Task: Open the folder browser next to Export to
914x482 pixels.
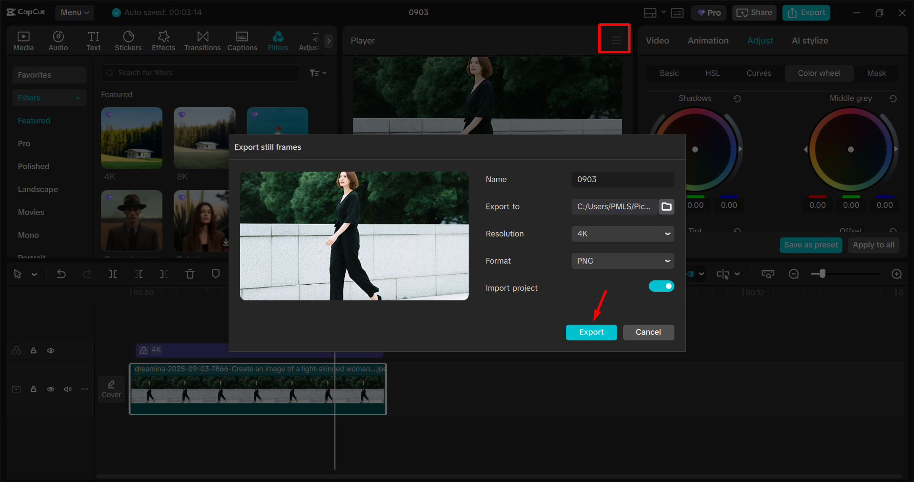Action: click(x=666, y=206)
